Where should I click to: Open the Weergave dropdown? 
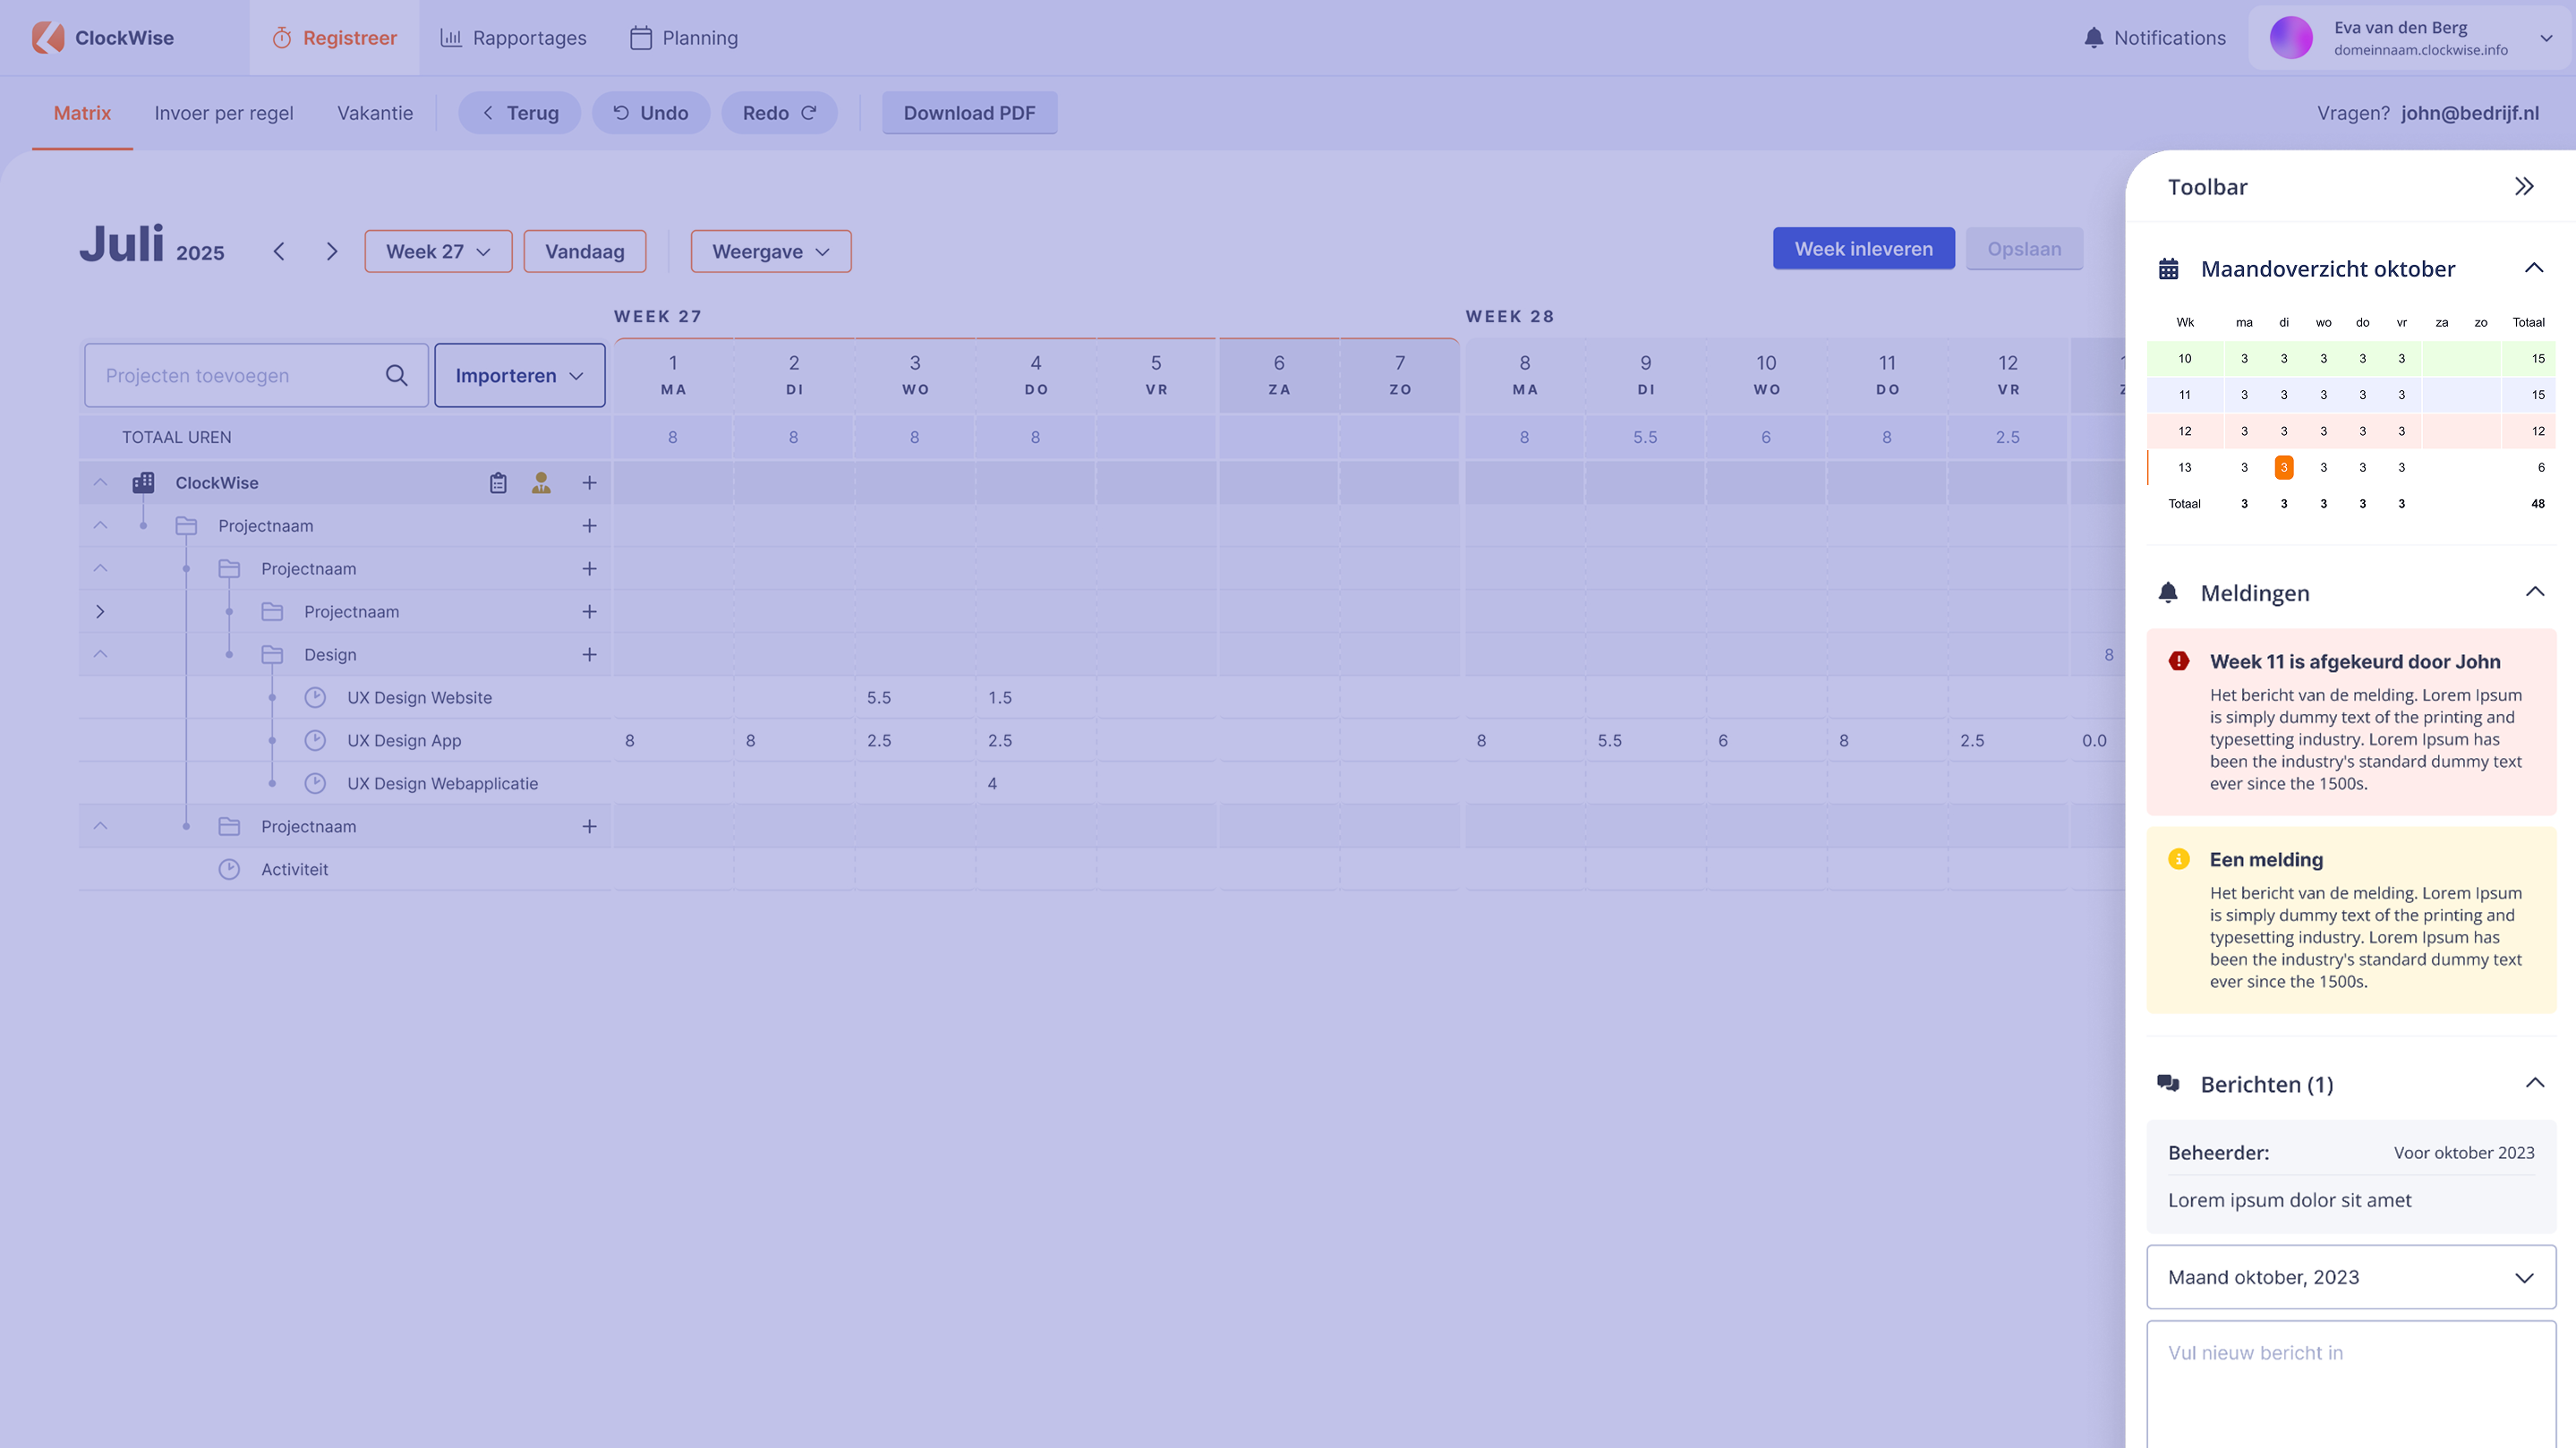[x=770, y=251]
